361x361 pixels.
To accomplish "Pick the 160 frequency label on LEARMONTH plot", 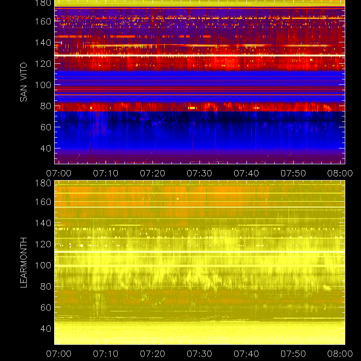I will point(43,202).
